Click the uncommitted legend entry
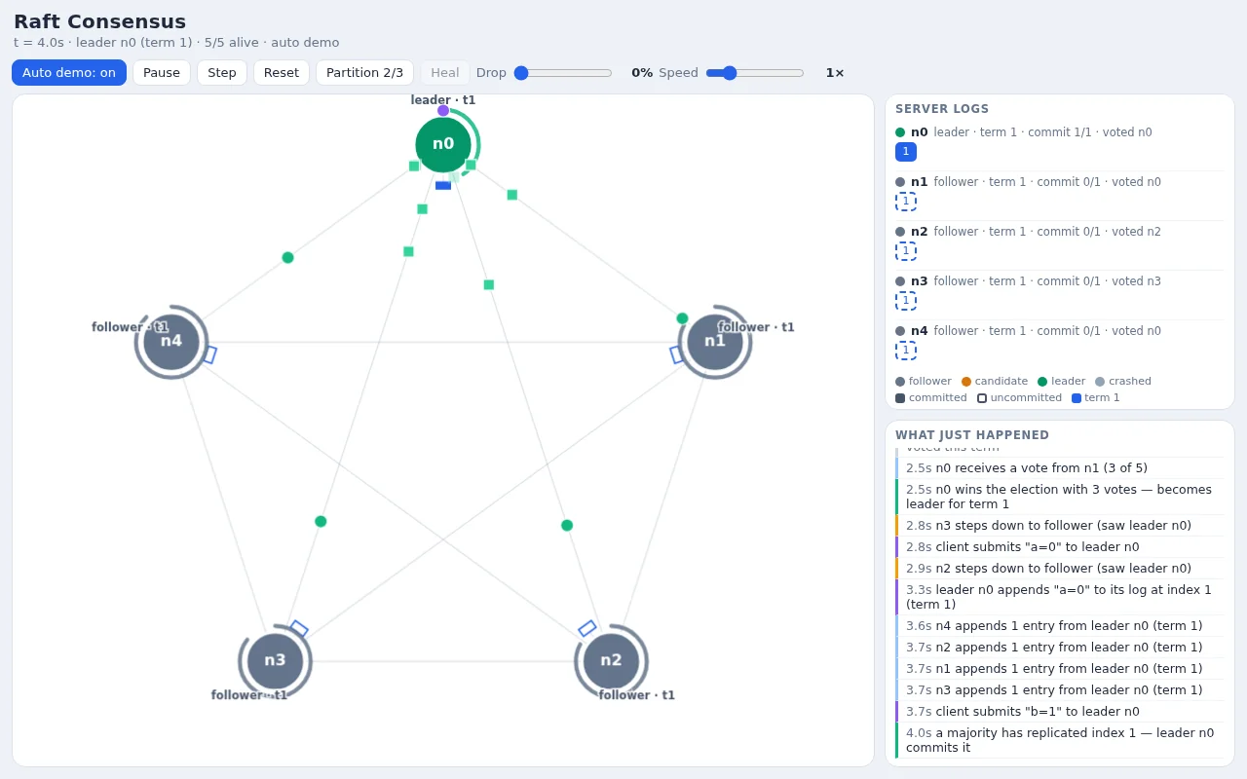The image size is (1247, 779). (1020, 398)
